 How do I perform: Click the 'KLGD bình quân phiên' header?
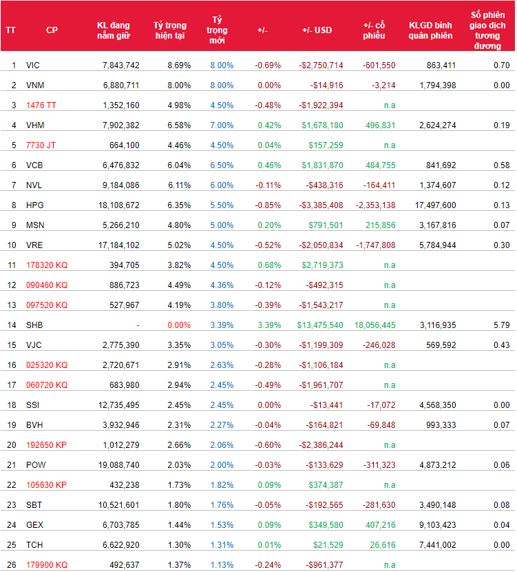tap(430, 30)
